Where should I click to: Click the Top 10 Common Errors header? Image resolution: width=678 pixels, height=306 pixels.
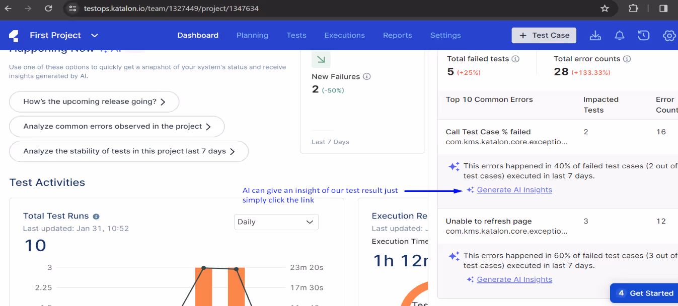pyautogui.click(x=489, y=99)
